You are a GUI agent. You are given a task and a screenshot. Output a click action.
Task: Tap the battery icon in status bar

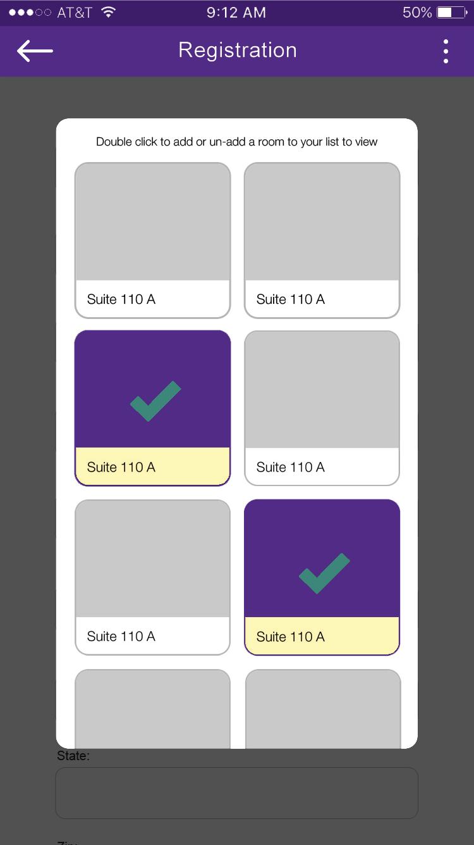click(451, 13)
